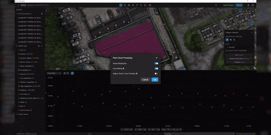Close the Point Cloud Processing dialog

pos(157,58)
